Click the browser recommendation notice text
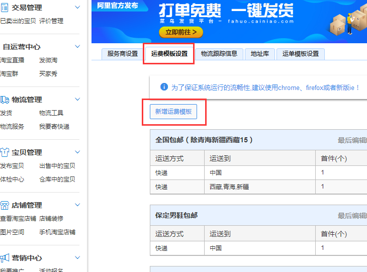Image resolution: width=367 pixels, height=272 pixels. 265,88
